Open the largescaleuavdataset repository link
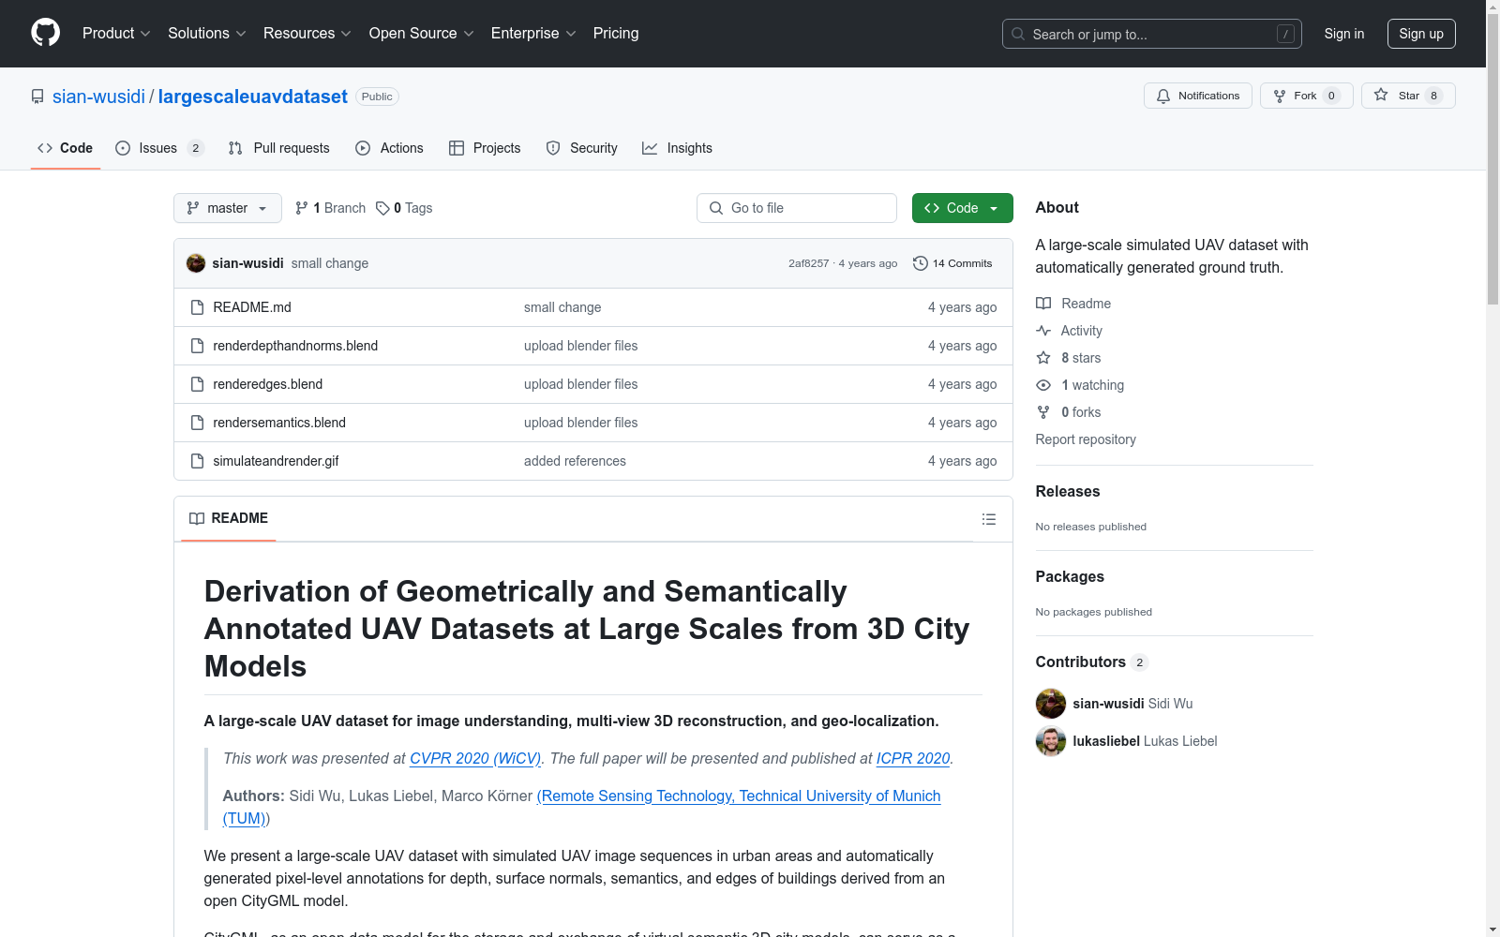The image size is (1500, 937). [253, 97]
